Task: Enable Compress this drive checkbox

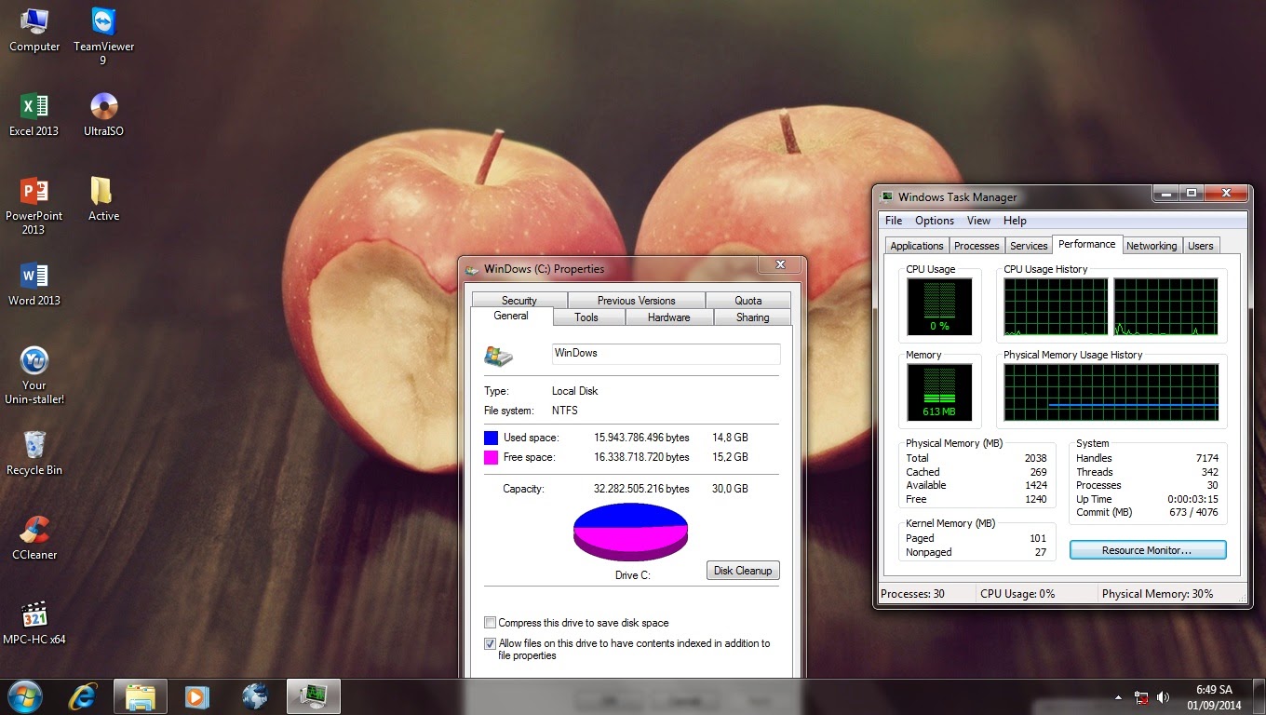Action: click(x=490, y=623)
